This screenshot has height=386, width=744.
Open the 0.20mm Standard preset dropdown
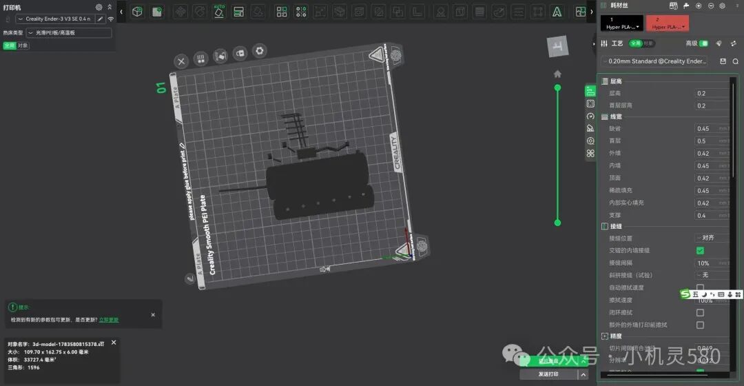(655, 61)
